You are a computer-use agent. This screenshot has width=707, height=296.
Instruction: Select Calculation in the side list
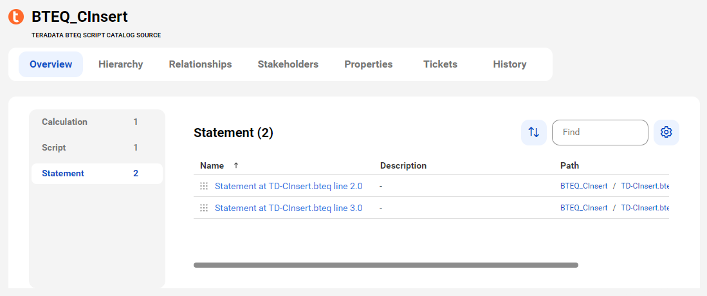[97, 122]
